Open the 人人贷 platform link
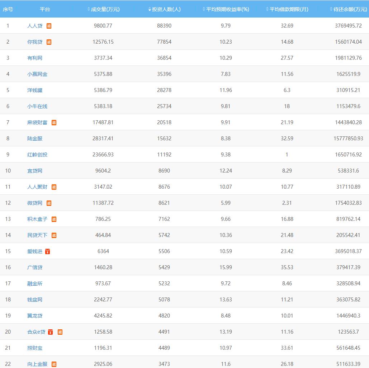 (35, 26)
